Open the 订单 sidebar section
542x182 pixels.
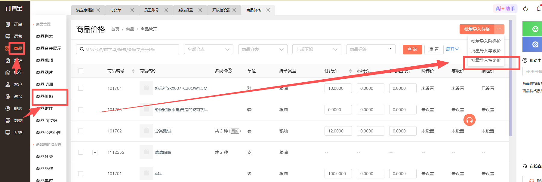click(14, 24)
